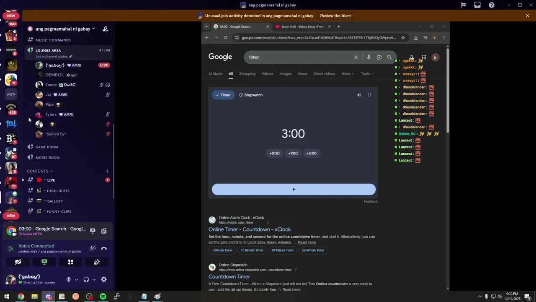This screenshot has height=302, width=536.
Task: Add a channel to CONTENTS category
Action: coord(108,171)
